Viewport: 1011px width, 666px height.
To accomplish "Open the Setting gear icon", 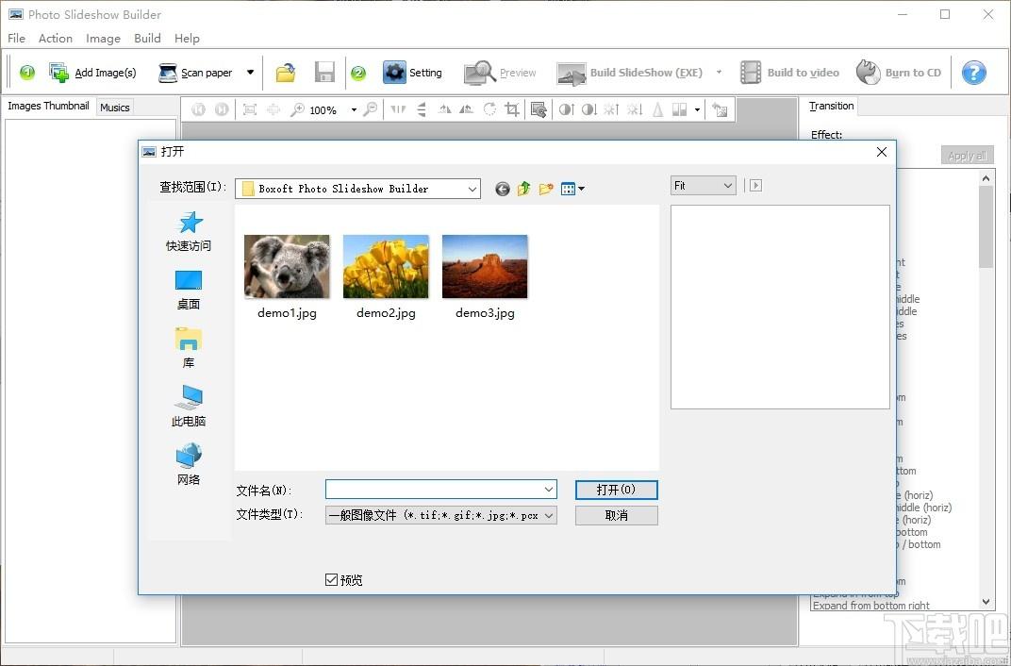I will 394,73.
